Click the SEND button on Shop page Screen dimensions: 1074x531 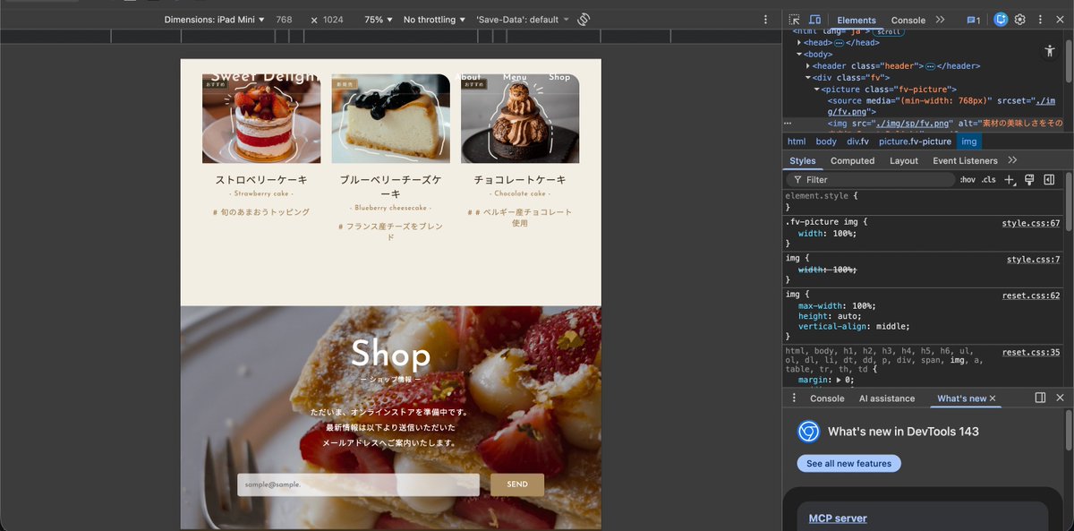pos(517,484)
